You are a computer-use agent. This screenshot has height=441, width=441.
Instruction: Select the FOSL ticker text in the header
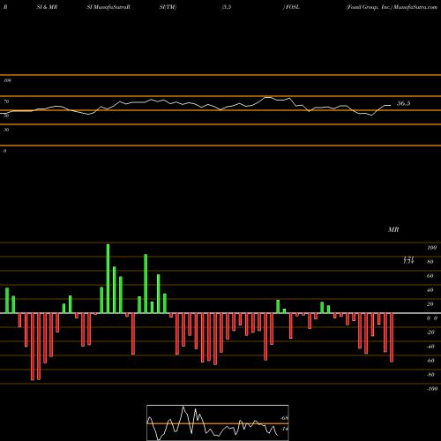click(x=292, y=7)
